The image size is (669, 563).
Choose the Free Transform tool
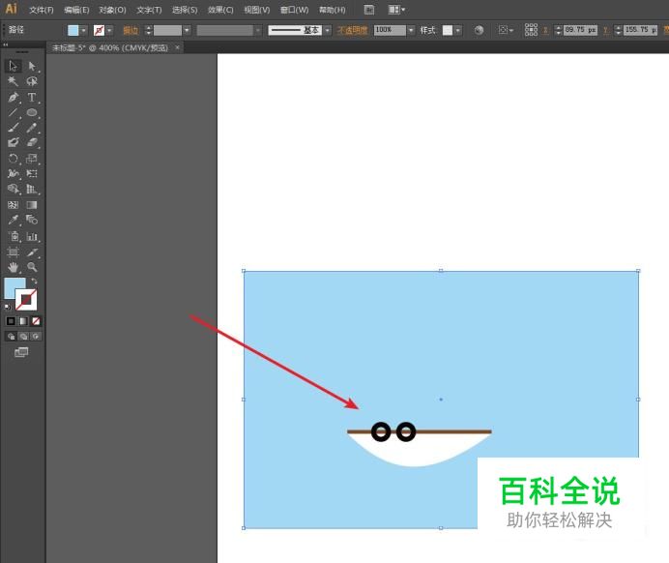click(32, 173)
